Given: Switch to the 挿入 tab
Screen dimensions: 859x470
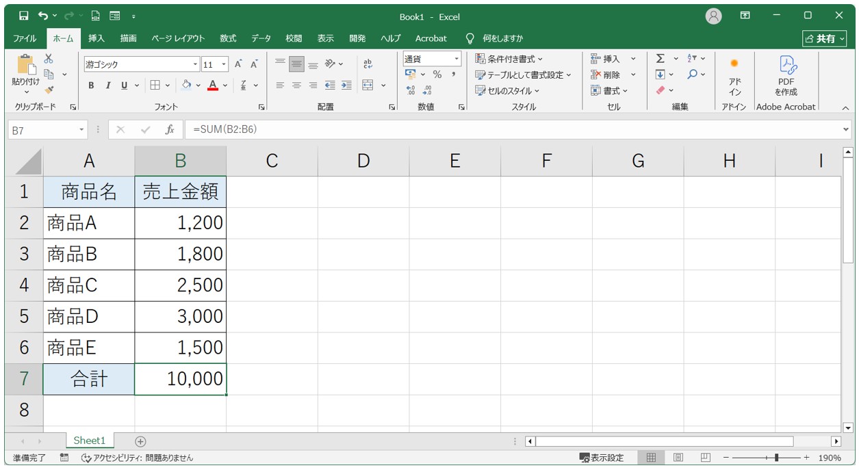Looking at the screenshot, I should (x=97, y=38).
